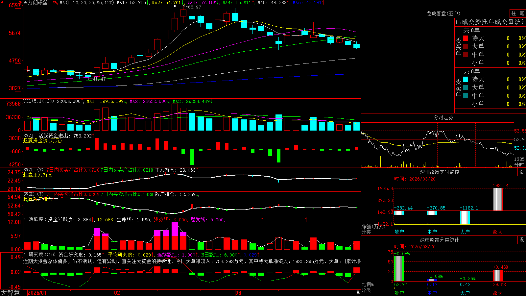Viewport: 526px width, 296px height.
Task: Select the dark red 大单 buy-order swatch
Action: coord(466,46)
